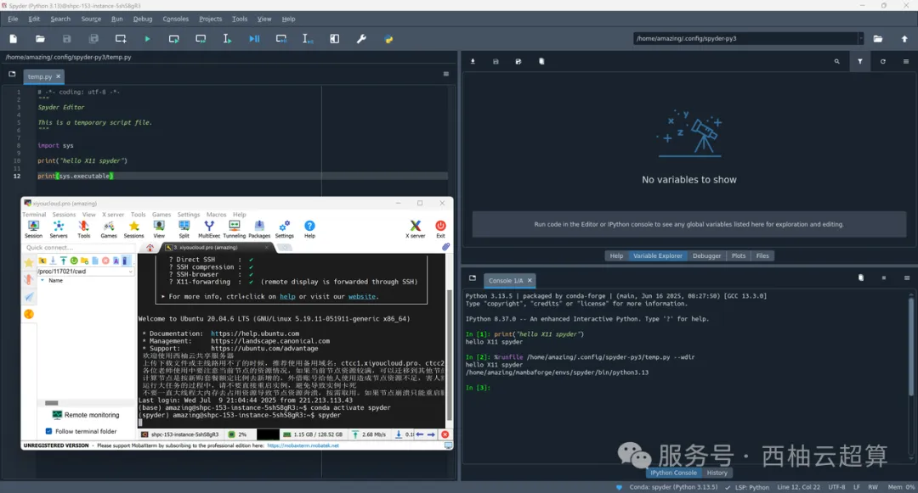Click Split icon in MobaXterm toolbar
Screen dimensions: 918x493
pos(184,229)
